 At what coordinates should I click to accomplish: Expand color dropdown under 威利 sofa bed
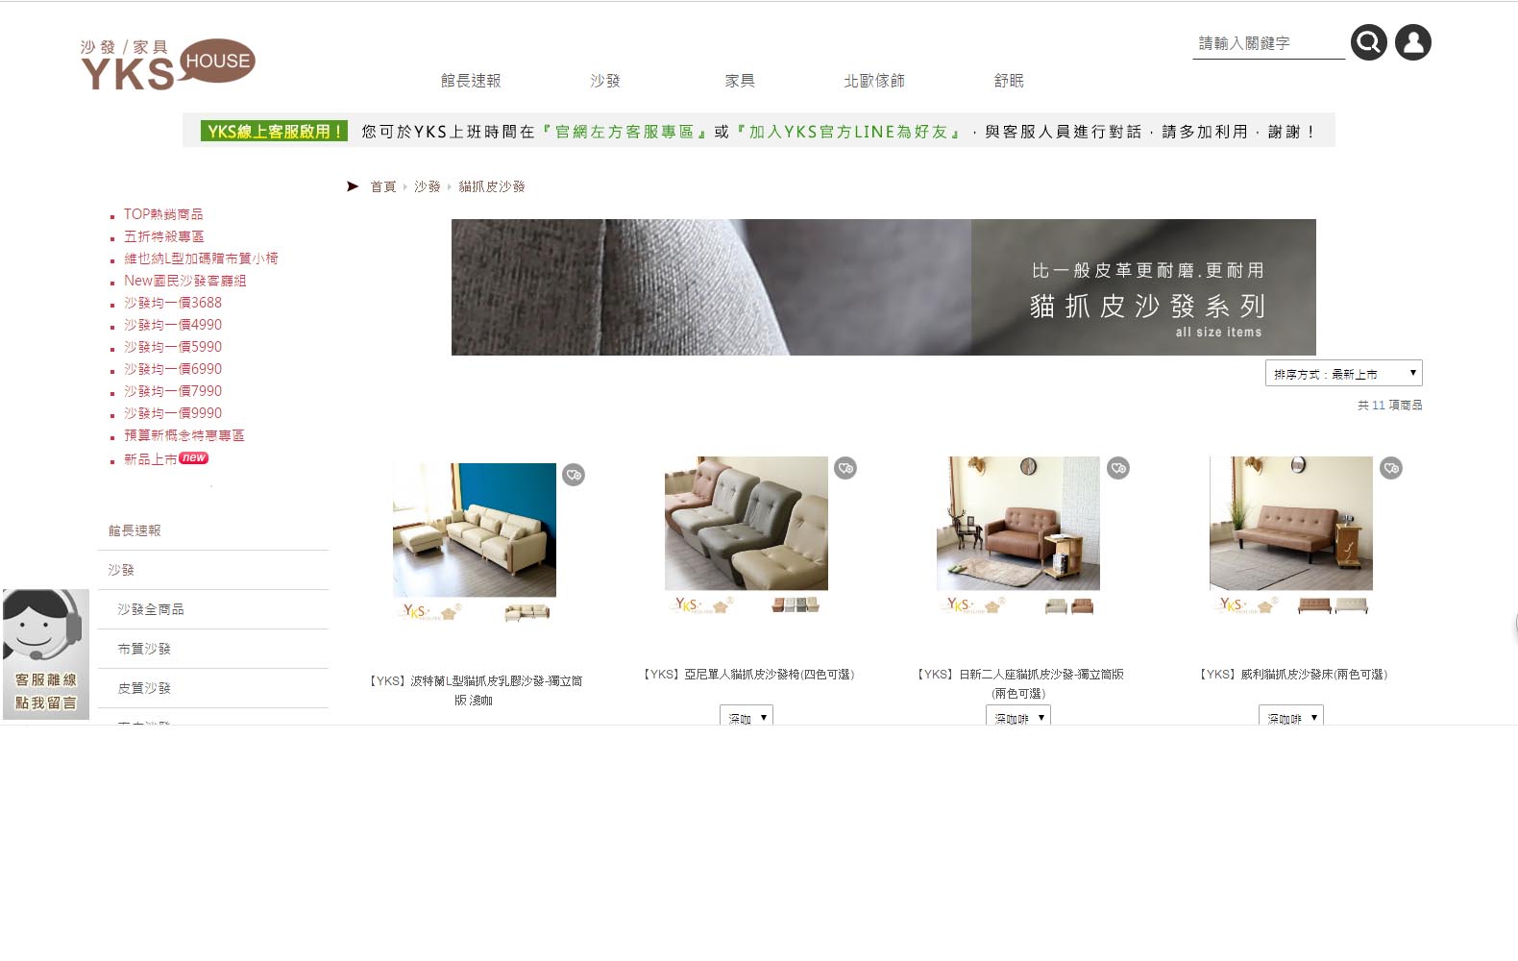coord(1290,717)
